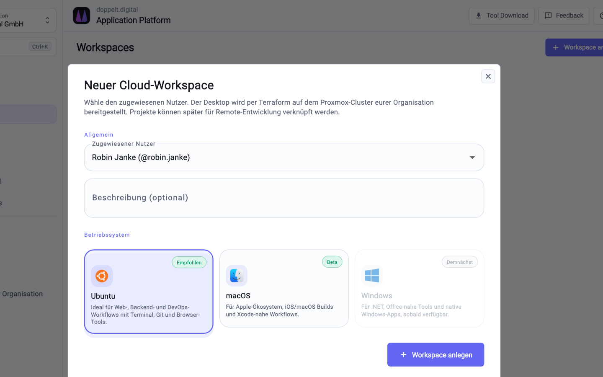Click the download icon in Tool Download

478,15
